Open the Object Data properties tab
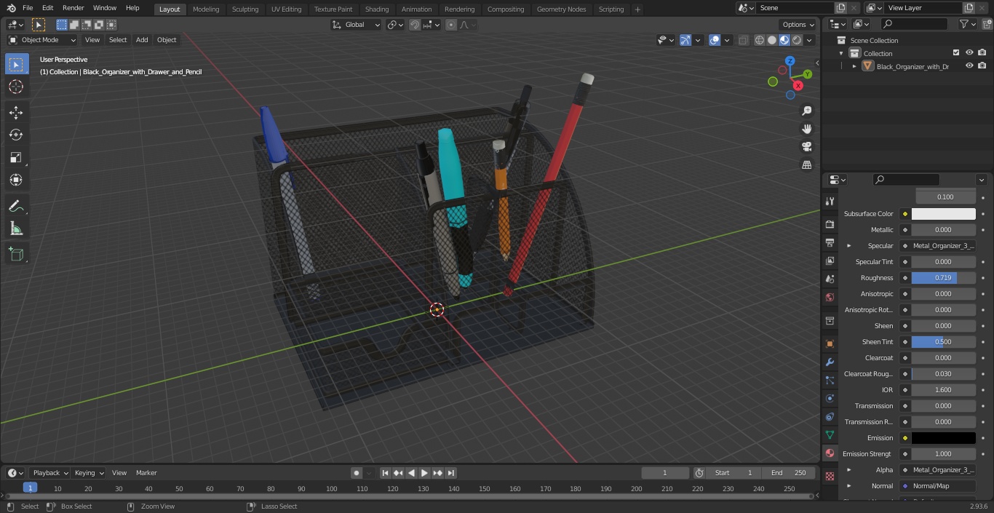 pyautogui.click(x=830, y=435)
